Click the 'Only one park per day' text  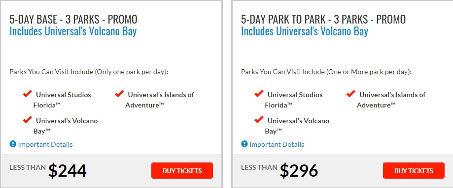(132, 72)
